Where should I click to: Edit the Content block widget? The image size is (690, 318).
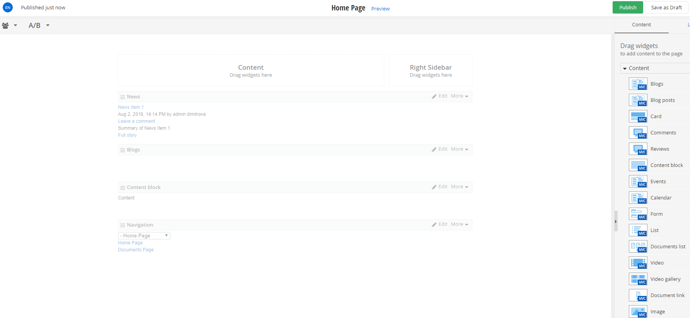coord(440,187)
